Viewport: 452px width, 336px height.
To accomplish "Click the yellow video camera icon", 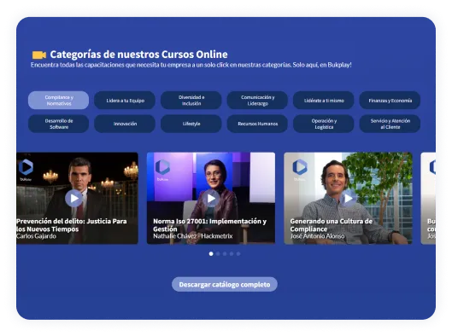I will pos(39,55).
